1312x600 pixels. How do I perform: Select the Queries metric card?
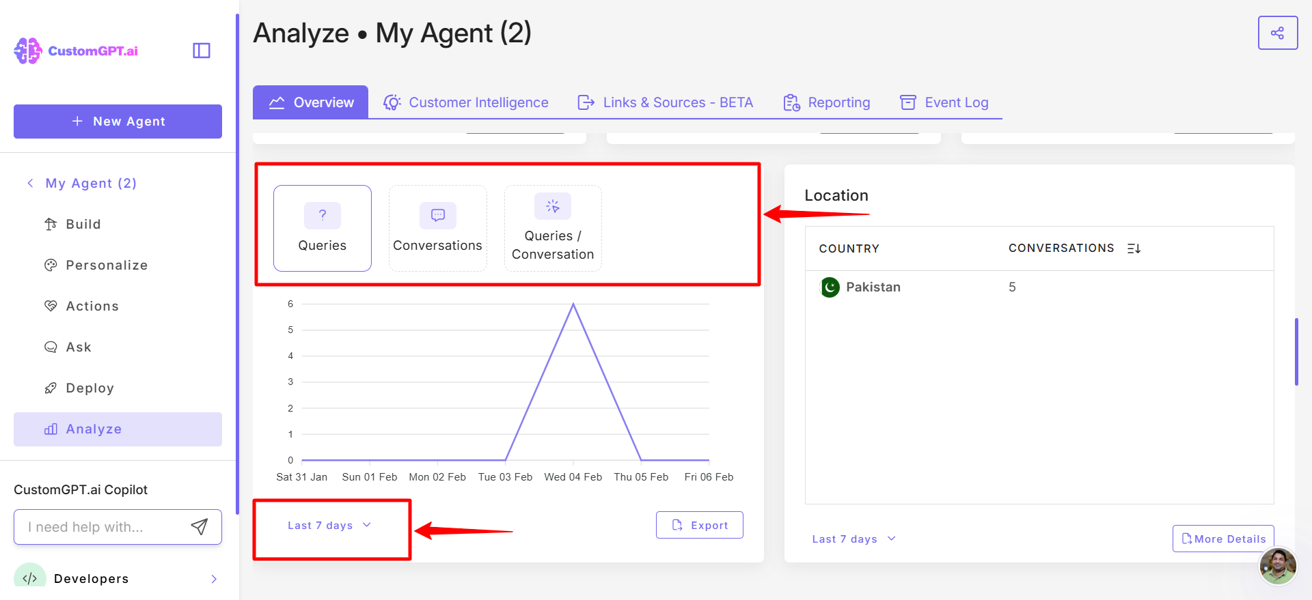(323, 228)
